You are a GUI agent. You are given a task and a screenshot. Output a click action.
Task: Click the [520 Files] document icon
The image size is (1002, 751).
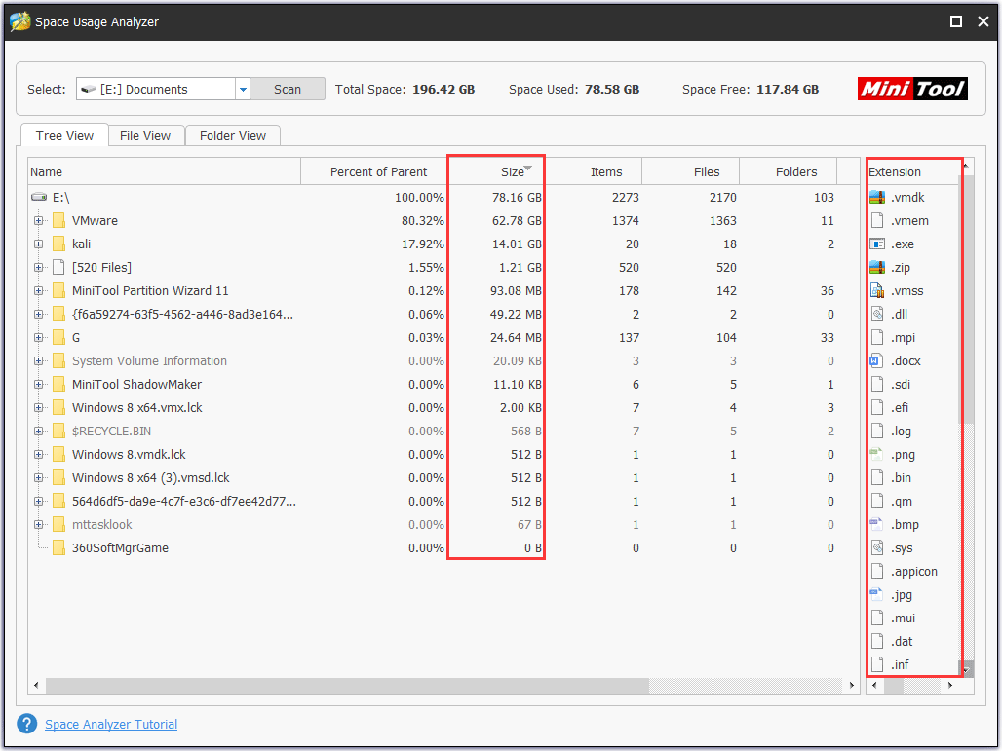(58, 268)
